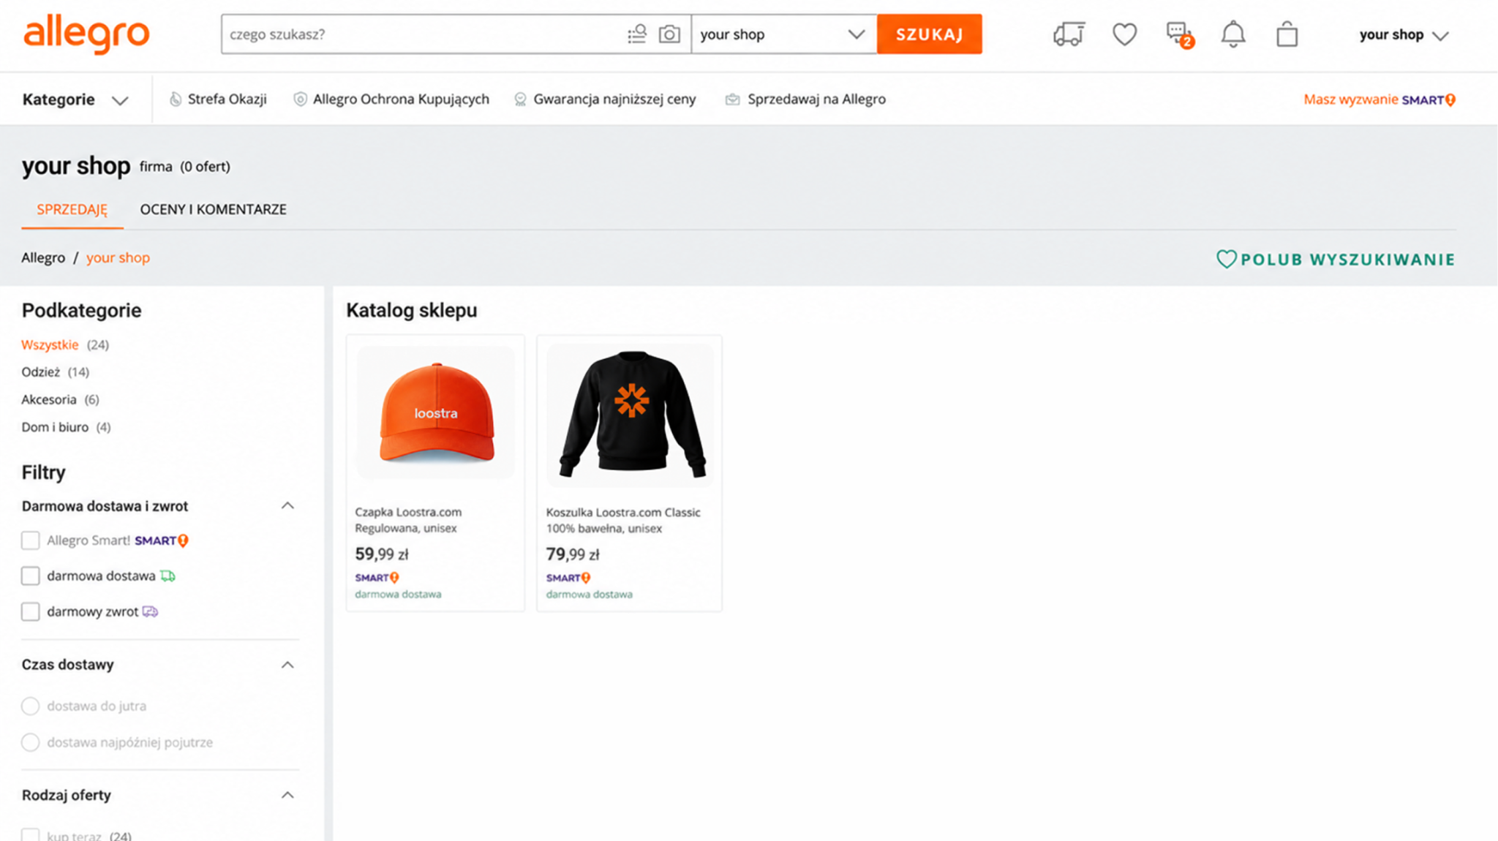
Task: Click the 79,99 zł price
Action: [573, 554]
